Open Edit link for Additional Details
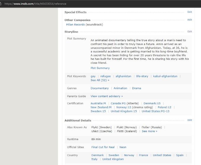This screenshot has width=201, height=165. pos(189,120)
